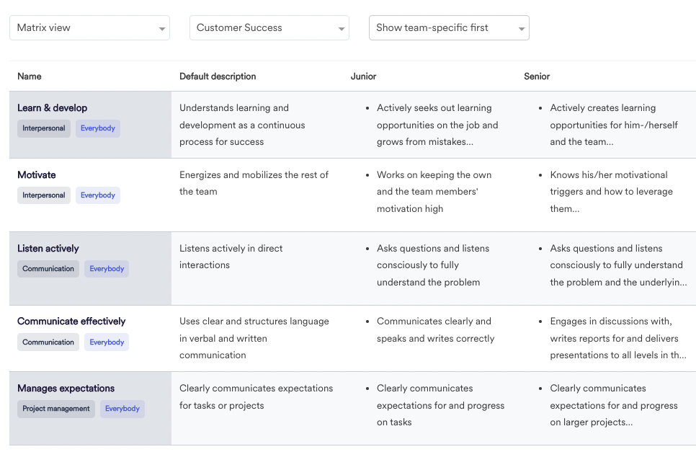Image resolution: width=696 pixels, height=457 pixels.
Task: Click the dropdown arrow beside Customer Success
Action: point(342,27)
